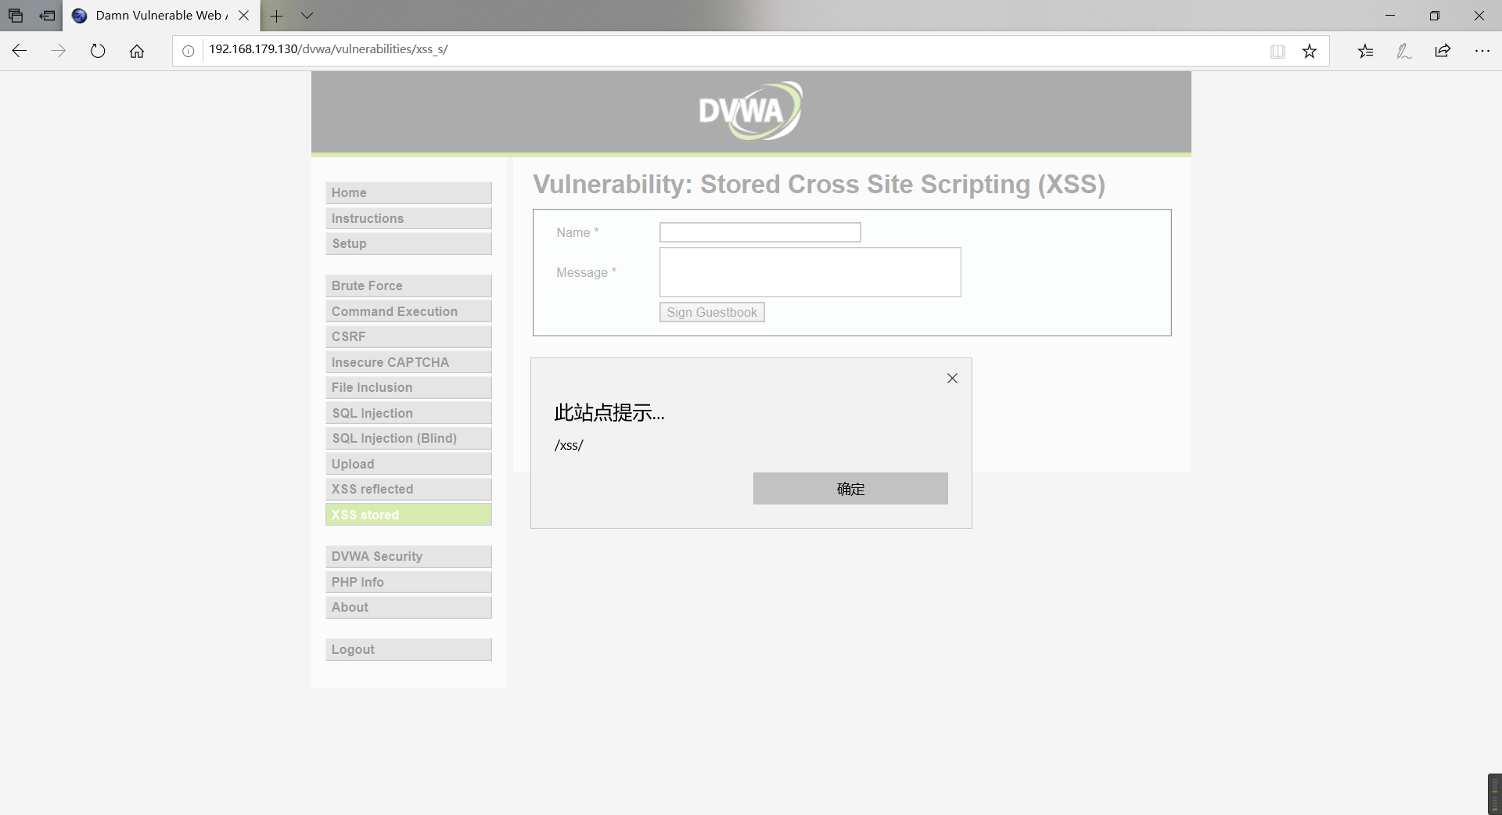The height and width of the screenshot is (815, 1502).
Task: Open the Instructions sidebar item
Action: pyautogui.click(x=408, y=218)
